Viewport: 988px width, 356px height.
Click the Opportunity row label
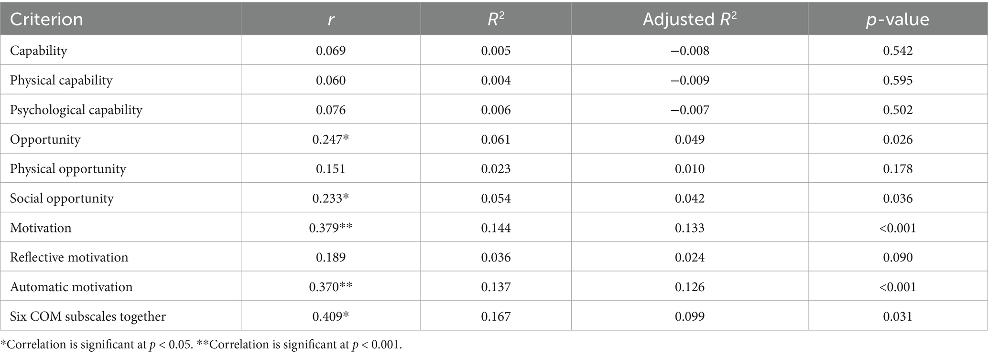pos(45,139)
